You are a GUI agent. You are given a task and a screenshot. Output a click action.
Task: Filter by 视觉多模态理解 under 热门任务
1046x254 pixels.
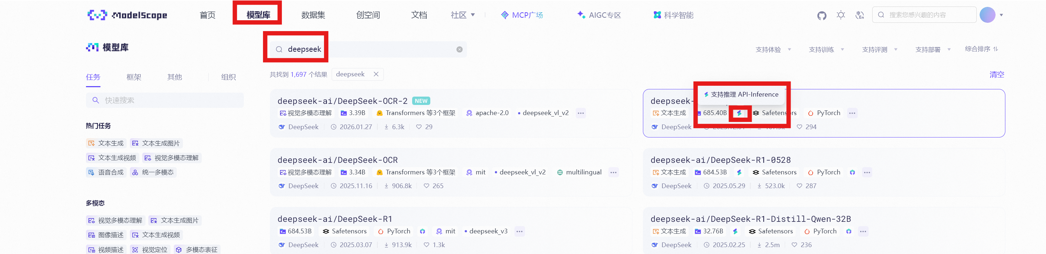point(172,158)
